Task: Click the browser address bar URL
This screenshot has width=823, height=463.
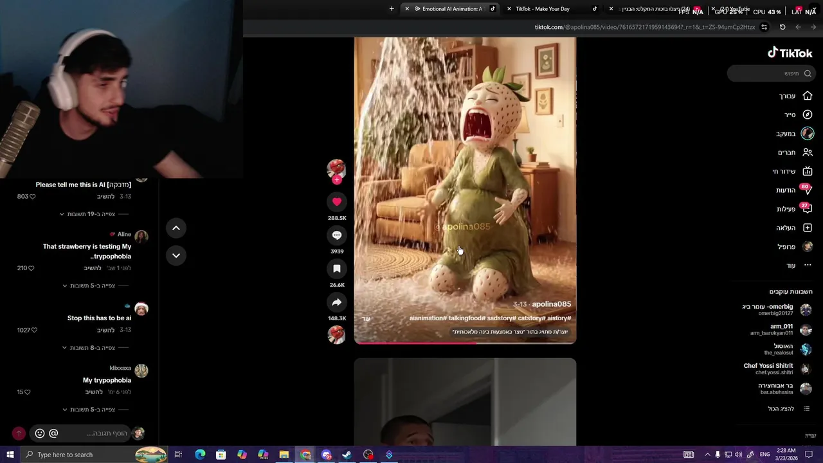Action: [x=645, y=27]
